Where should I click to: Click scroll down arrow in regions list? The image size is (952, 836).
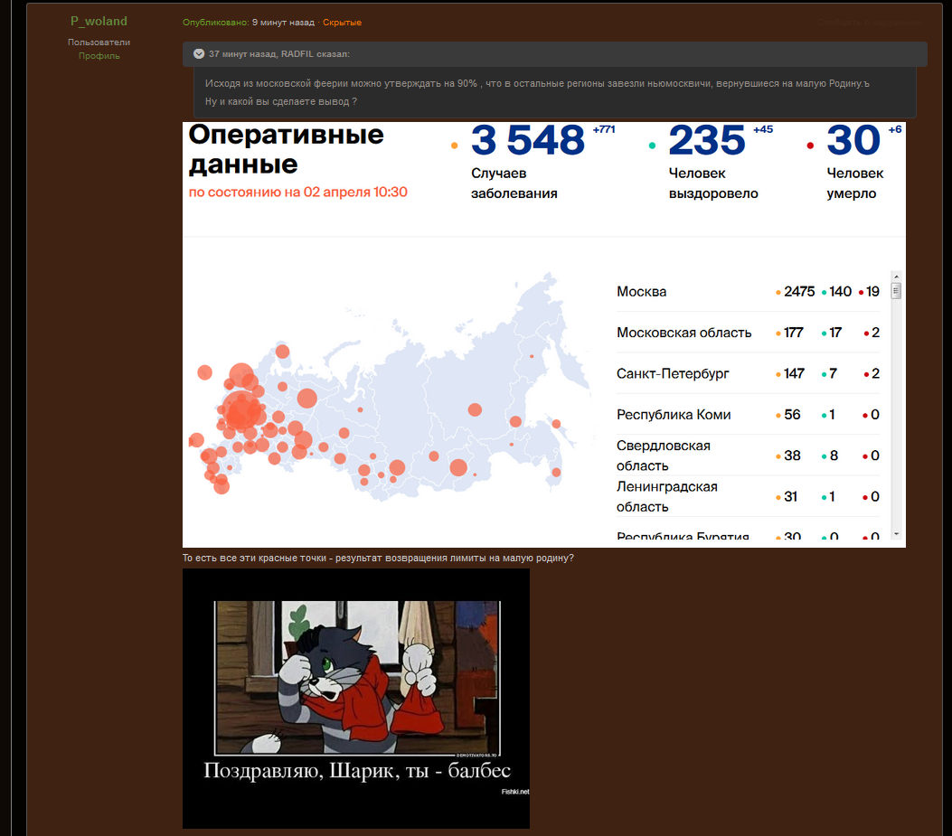896,534
